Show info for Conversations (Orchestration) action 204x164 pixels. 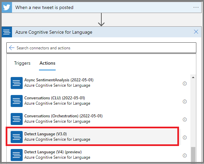click(x=185, y=119)
